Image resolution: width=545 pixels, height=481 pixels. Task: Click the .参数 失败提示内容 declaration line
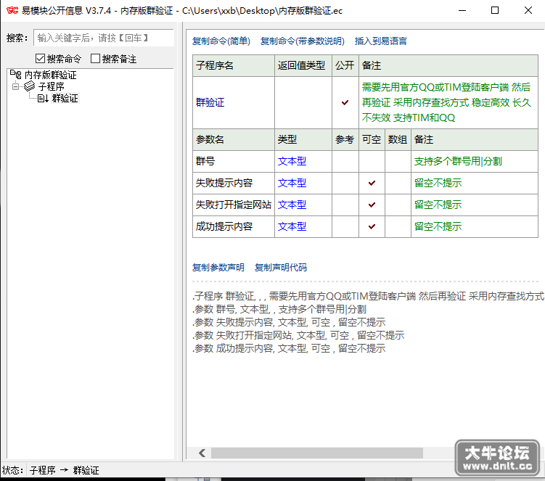click(x=289, y=322)
